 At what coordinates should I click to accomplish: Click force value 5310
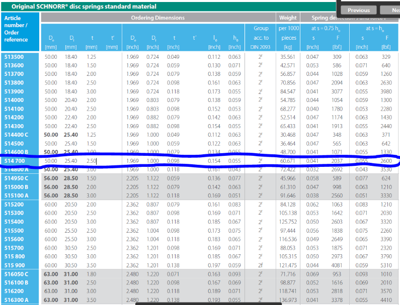point(386,265)
